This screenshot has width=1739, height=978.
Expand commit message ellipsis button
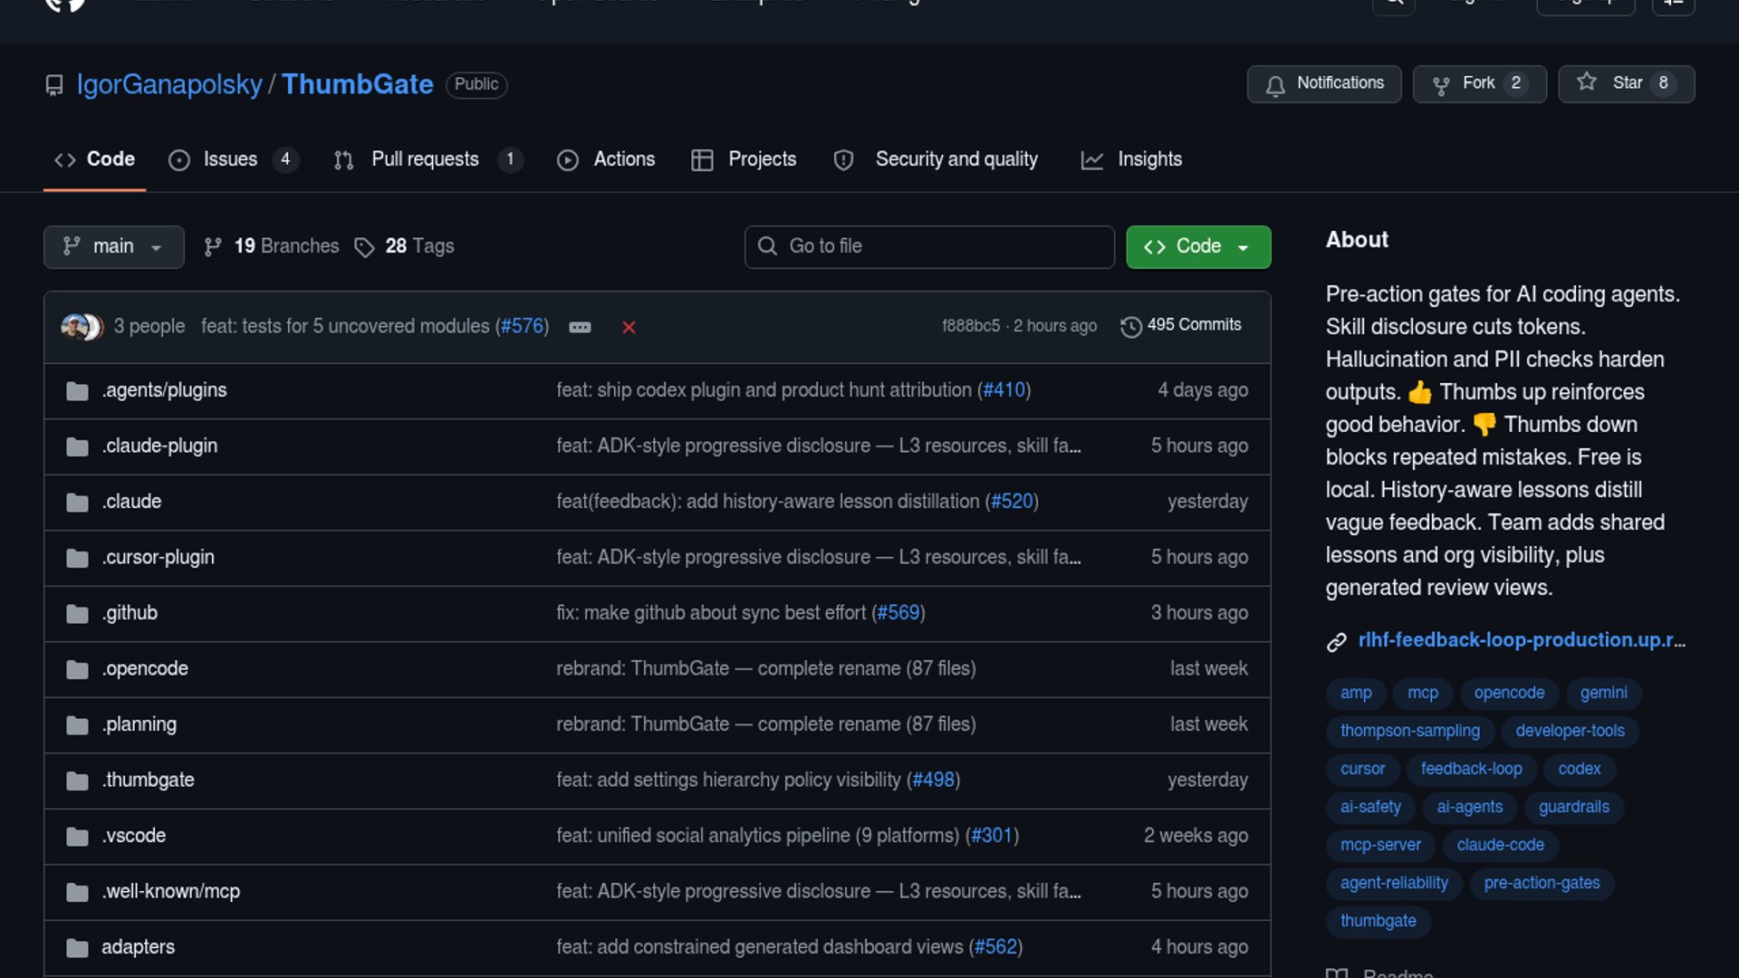click(580, 327)
